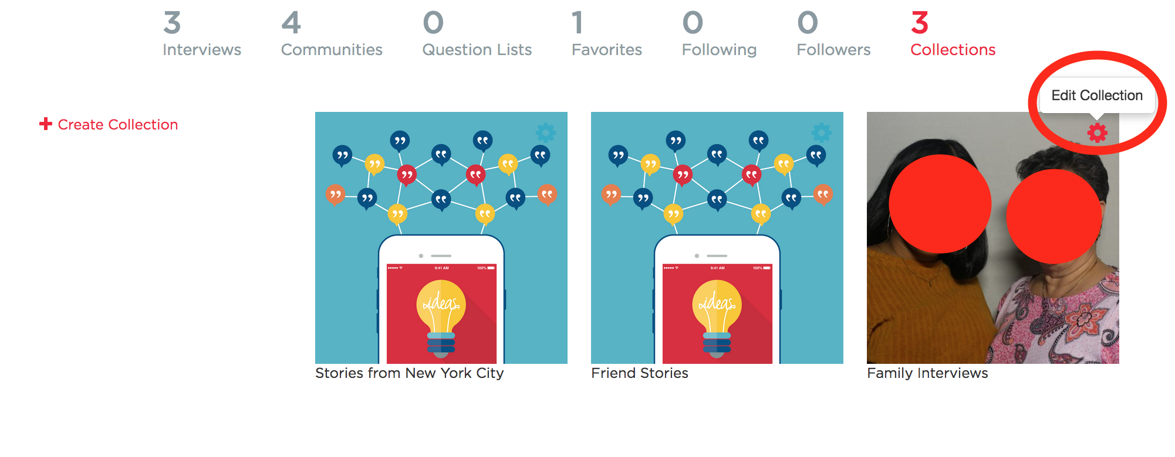Viewport: 1175px width, 457px height.
Task: Switch to the Communities tab
Action: pyautogui.click(x=332, y=34)
